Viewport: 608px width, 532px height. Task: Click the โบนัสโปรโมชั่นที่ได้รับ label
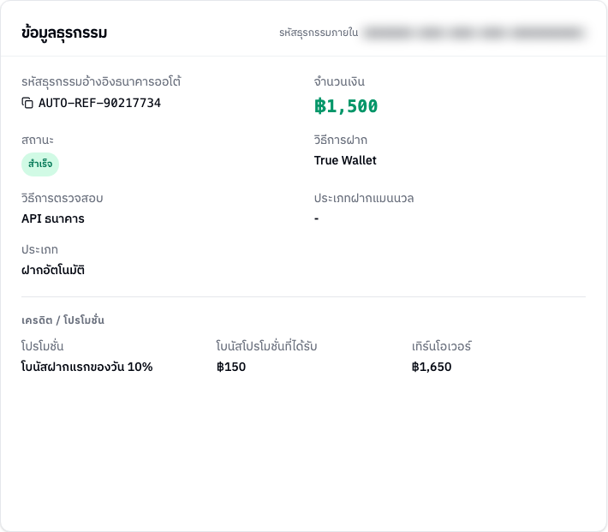click(x=266, y=346)
